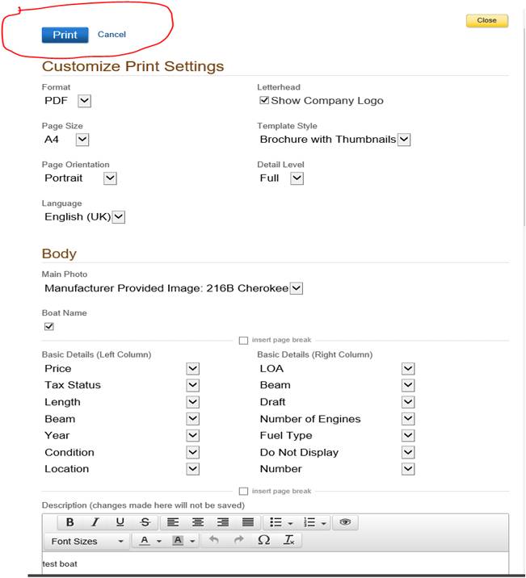The image size is (526, 578).
Task: Toggle italic text in editor toolbar
Action: click(95, 522)
